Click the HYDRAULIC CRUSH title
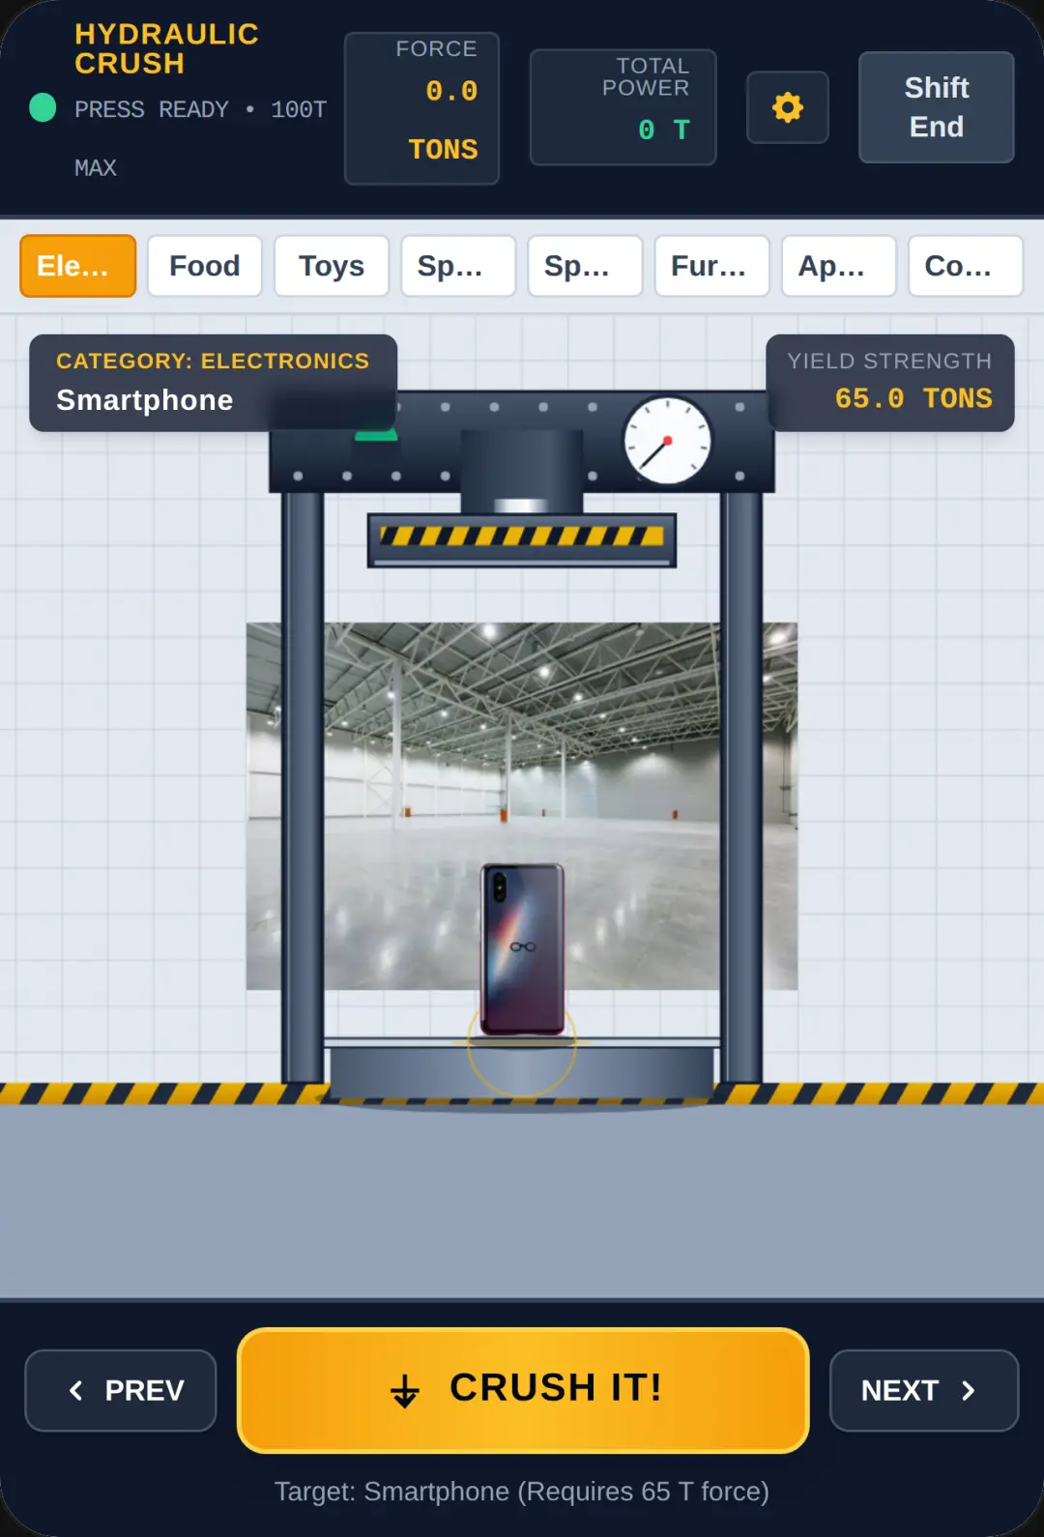This screenshot has height=1537, width=1044. tap(166, 48)
